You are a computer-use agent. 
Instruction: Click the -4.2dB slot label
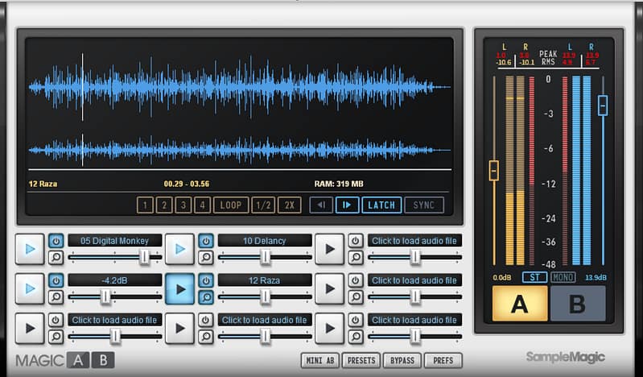(x=115, y=280)
